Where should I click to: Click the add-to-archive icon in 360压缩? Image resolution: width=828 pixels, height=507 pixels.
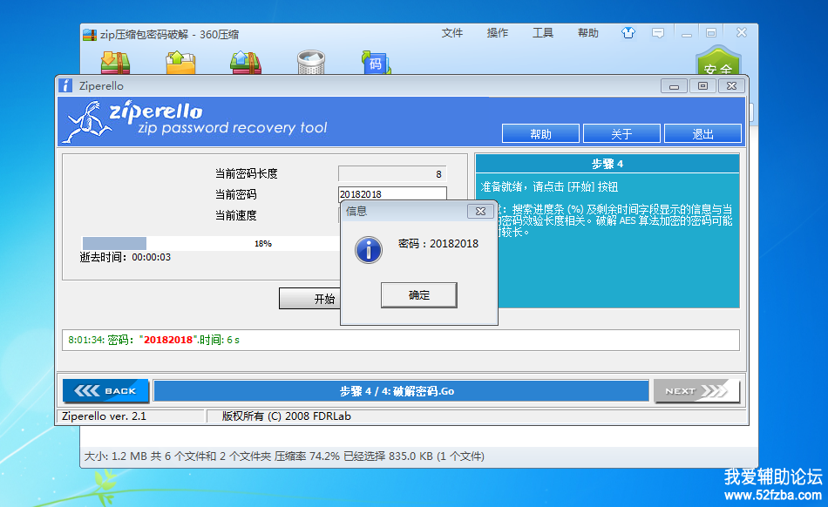click(x=115, y=63)
